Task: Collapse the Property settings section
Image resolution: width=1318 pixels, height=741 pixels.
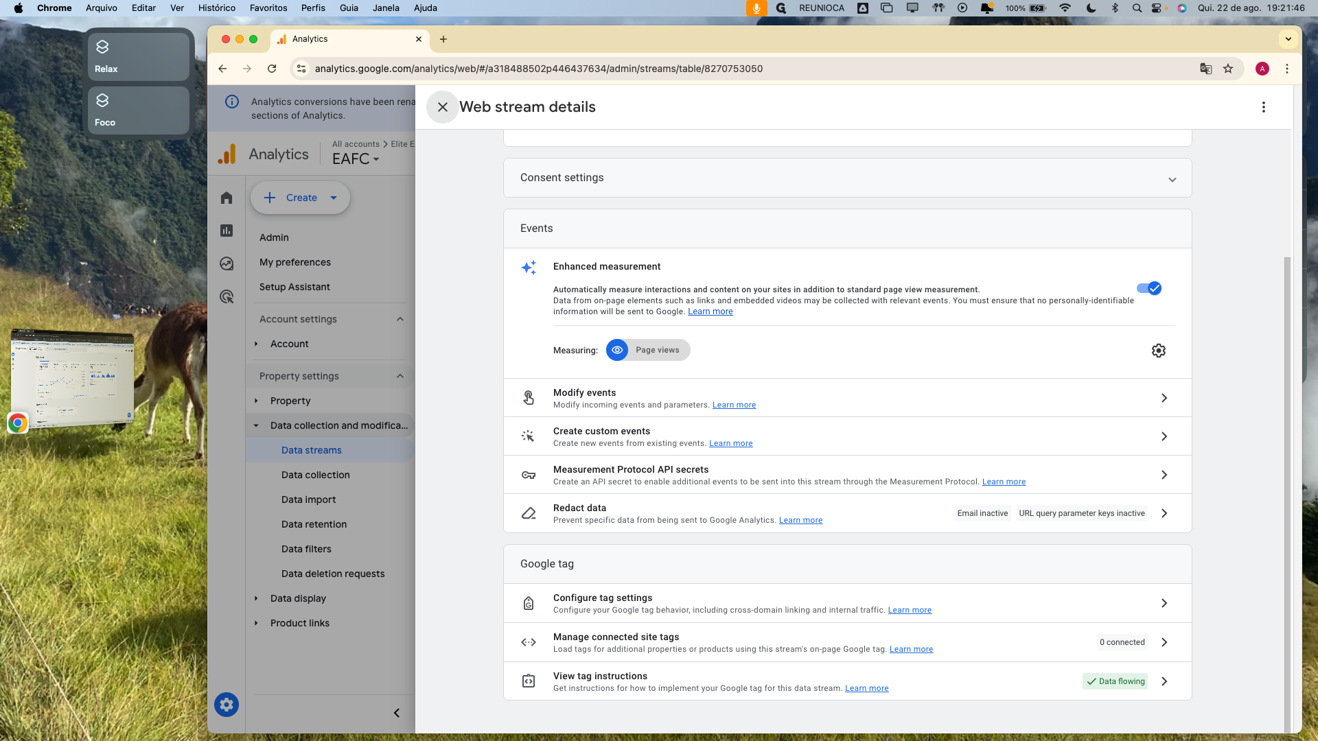Action: pyautogui.click(x=400, y=376)
